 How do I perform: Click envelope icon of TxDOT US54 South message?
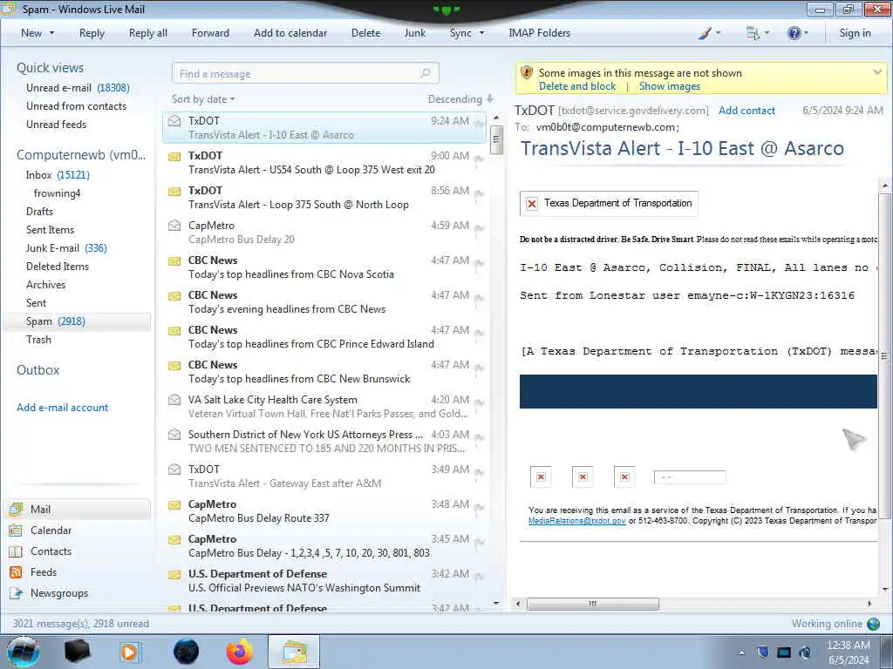point(174,156)
